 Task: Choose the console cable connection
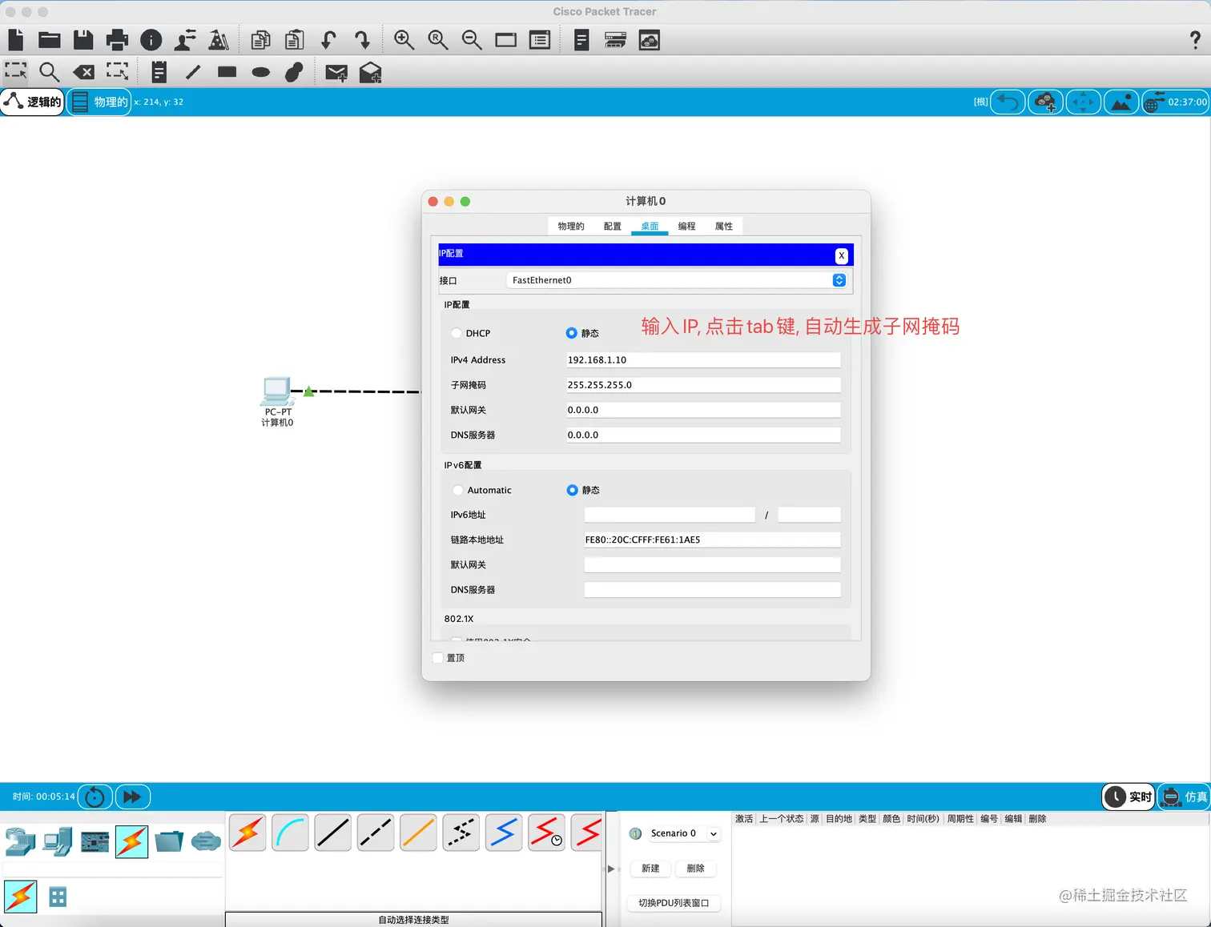pyautogui.click(x=290, y=833)
